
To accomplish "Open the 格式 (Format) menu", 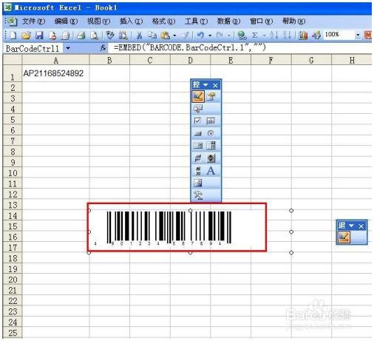I will [163, 21].
